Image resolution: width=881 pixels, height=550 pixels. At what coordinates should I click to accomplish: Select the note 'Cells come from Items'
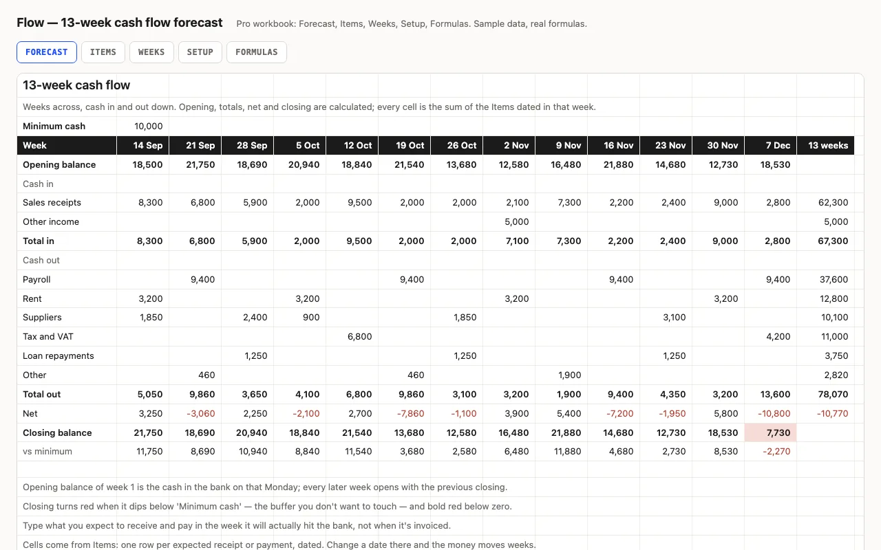click(x=279, y=545)
